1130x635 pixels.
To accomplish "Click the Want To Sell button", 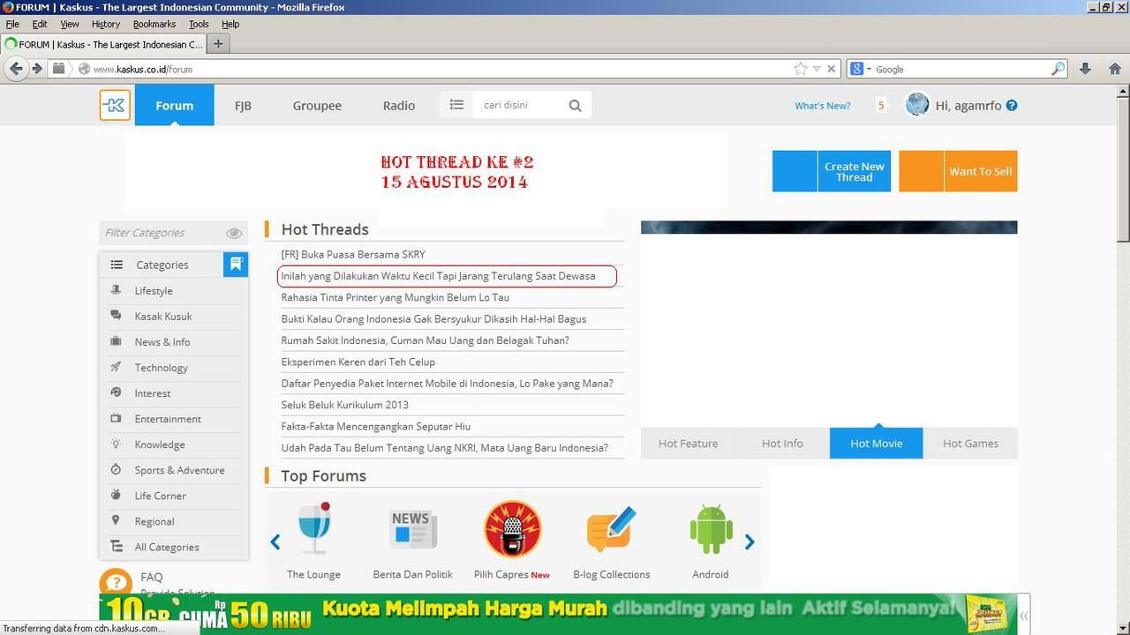I will click(x=958, y=171).
